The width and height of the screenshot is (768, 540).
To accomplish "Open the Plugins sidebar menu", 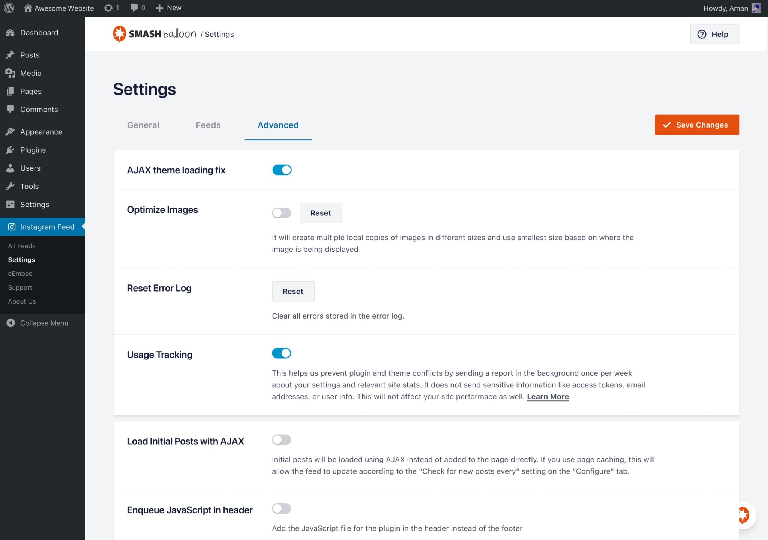I will coord(33,150).
